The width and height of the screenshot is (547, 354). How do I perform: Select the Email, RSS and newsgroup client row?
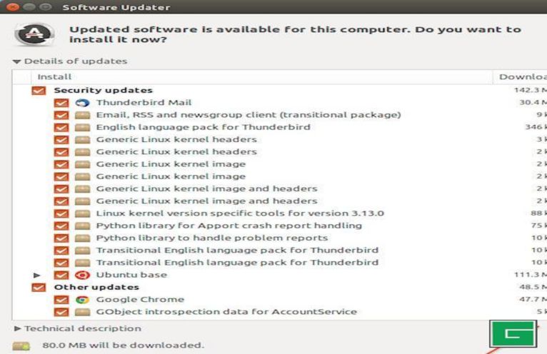(x=248, y=115)
